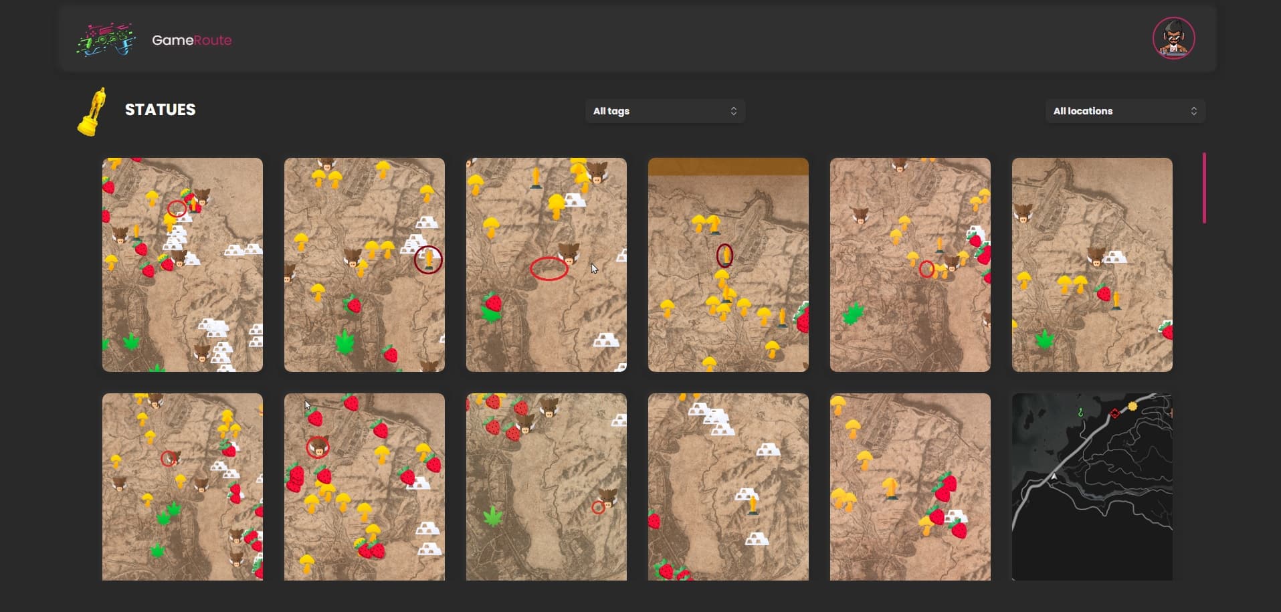1281x612 pixels.
Task: Open the last sandy map thumbnail in top row
Action: tap(1092, 264)
